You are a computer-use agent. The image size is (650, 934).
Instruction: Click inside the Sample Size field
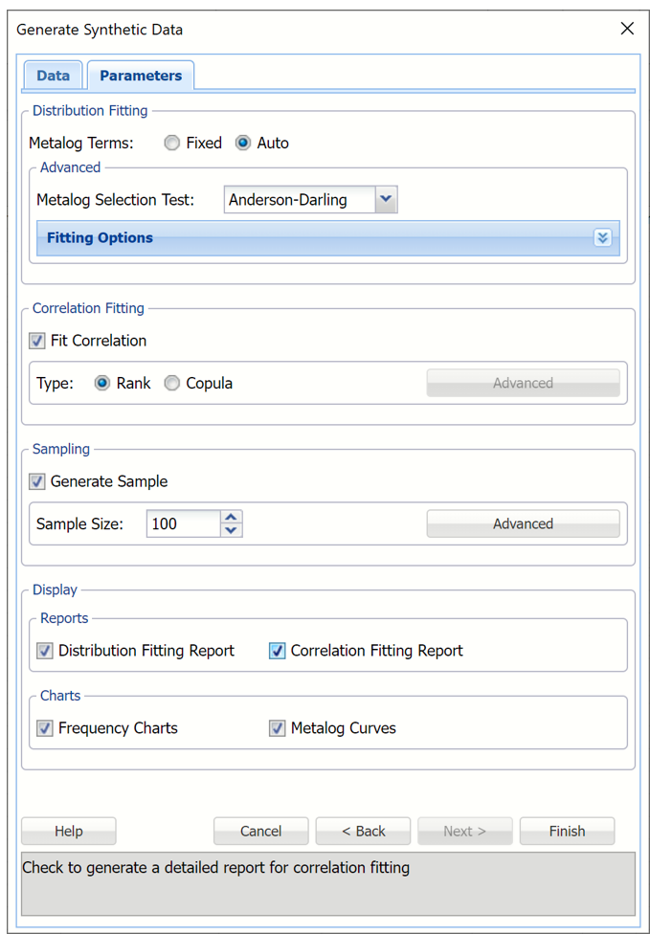[x=182, y=523]
